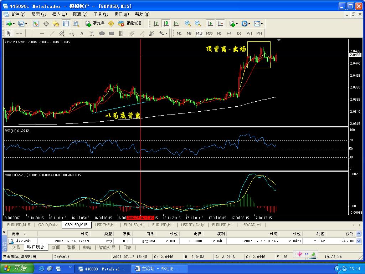Click the 新定单 new order button
The image size is (365, 274).
[x=95, y=24]
